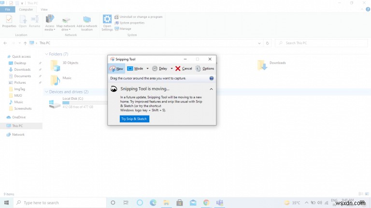371x208 pixels.
Task: Select ImgTag folder in navigation pane
Action: pos(17,89)
